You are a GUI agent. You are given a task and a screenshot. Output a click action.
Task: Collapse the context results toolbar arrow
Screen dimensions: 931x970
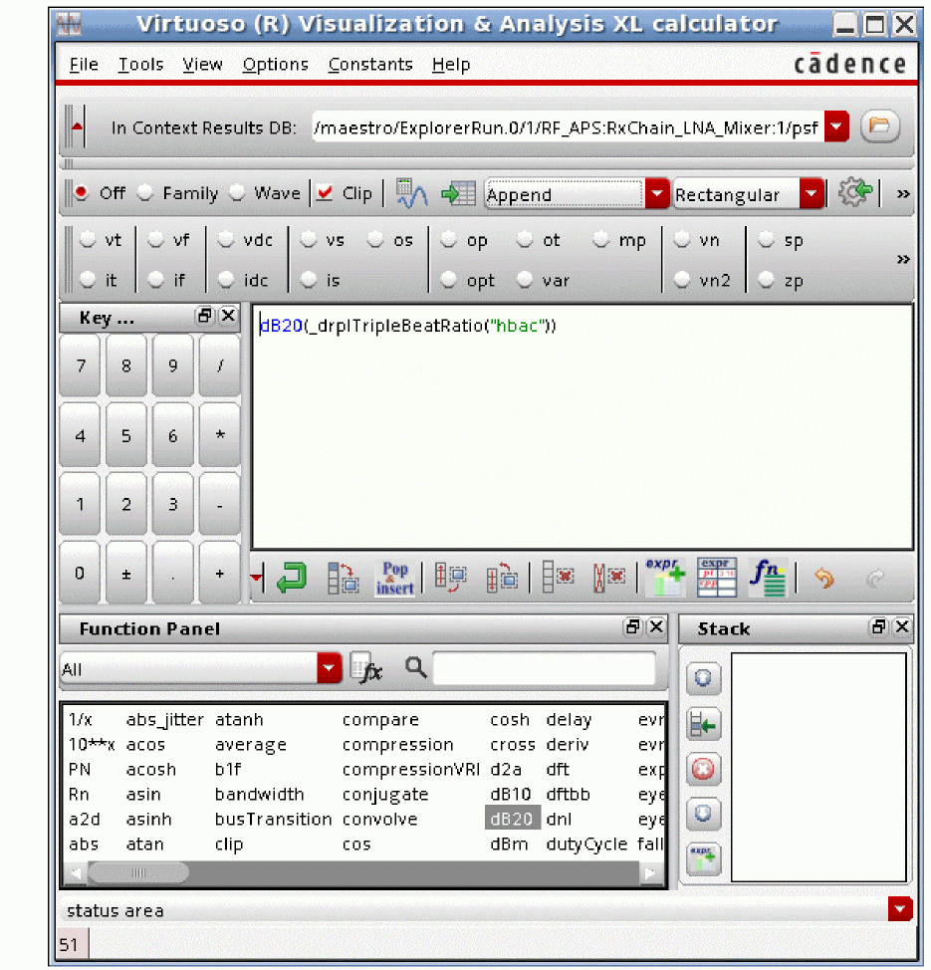click(78, 126)
